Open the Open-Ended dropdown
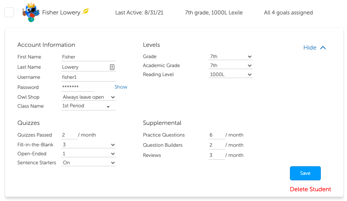This screenshot has height=201, width=347. 89,154
